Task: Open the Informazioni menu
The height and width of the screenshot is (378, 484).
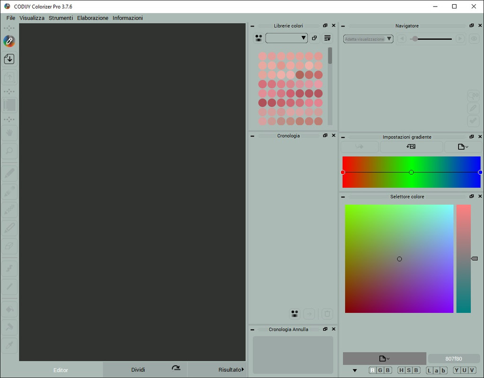Action: (x=127, y=18)
